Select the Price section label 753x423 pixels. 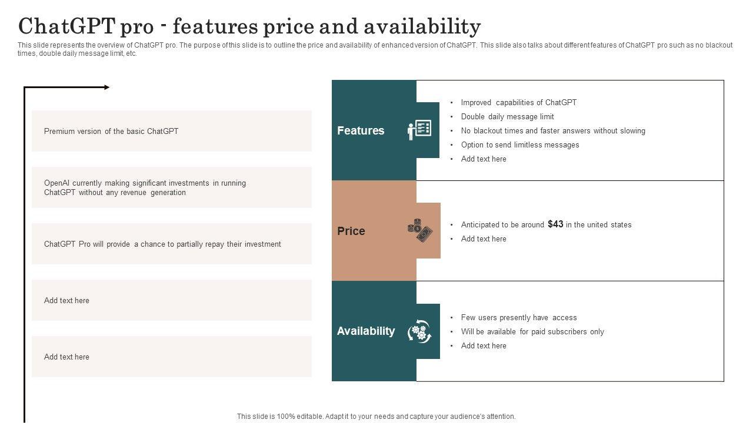[x=351, y=231]
